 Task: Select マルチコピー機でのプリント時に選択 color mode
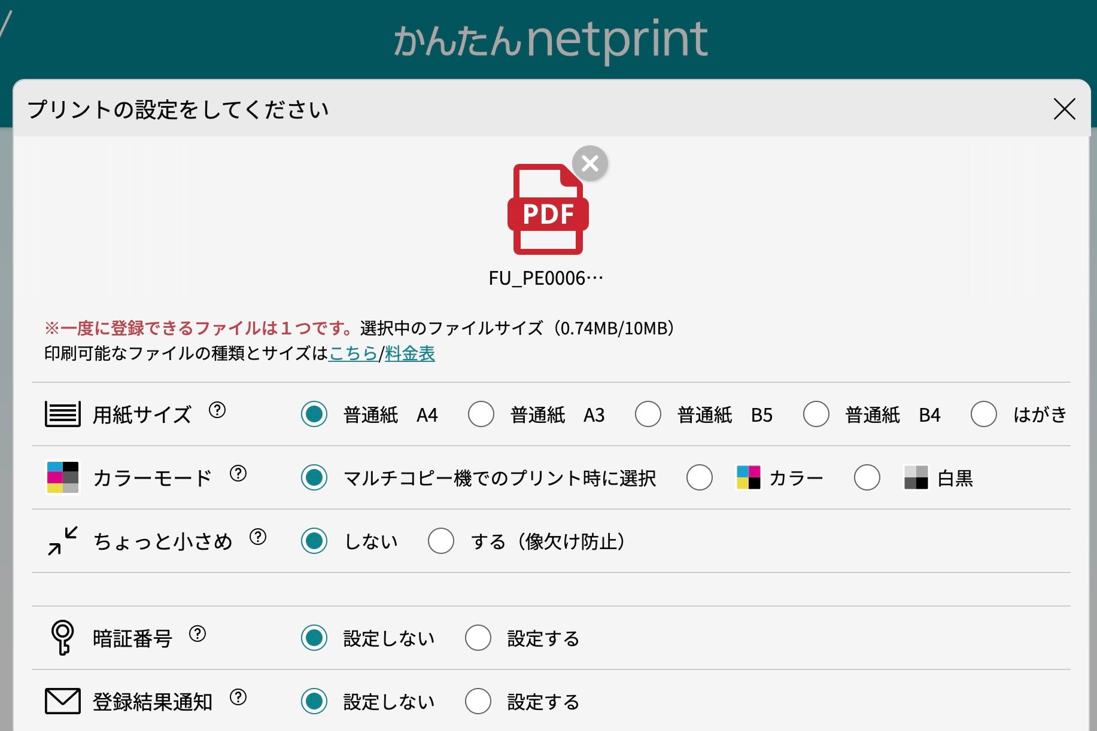314,477
